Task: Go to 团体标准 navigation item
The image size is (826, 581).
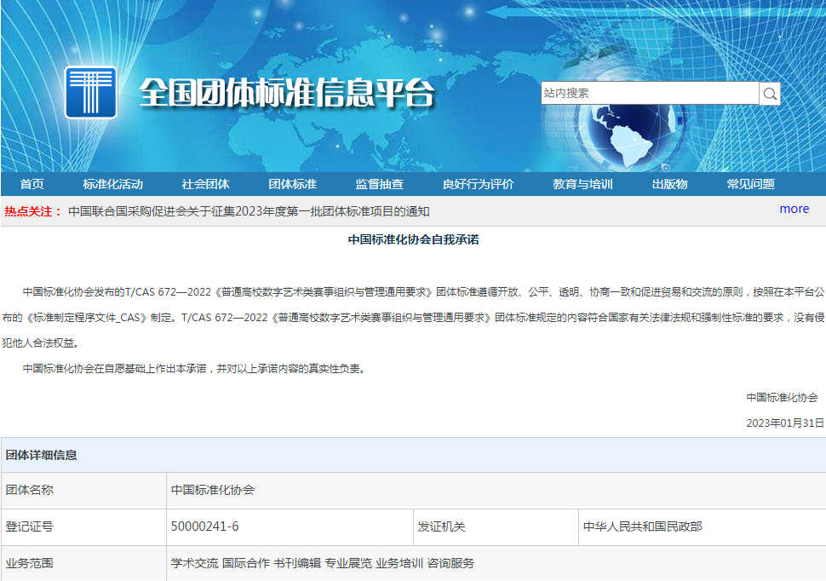Action: pyautogui.click(x=292, y=185)
